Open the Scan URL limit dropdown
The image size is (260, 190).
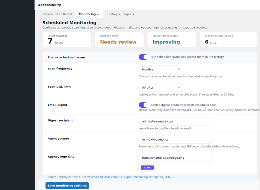[x=160, y=88]
